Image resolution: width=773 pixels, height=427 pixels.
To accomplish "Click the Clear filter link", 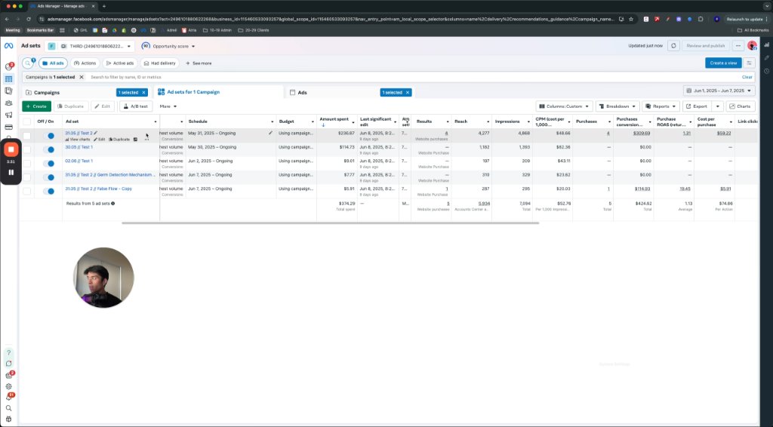I will pos(747,77).
